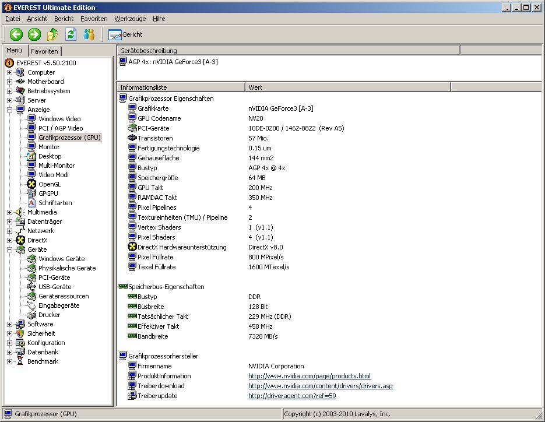Click the users icon in the toolbar
The height and width of the screenshot is (422, 545).
(89, 34)
